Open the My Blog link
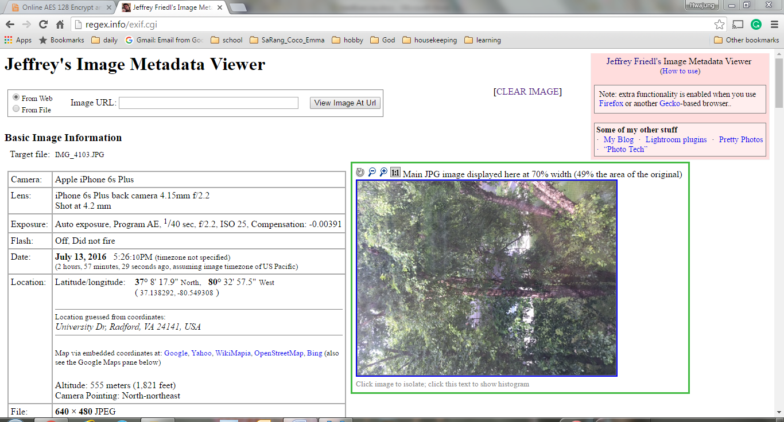 619,139
